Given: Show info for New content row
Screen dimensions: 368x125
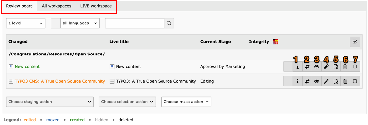Looking at the screenshot, I should coord(298,67).
